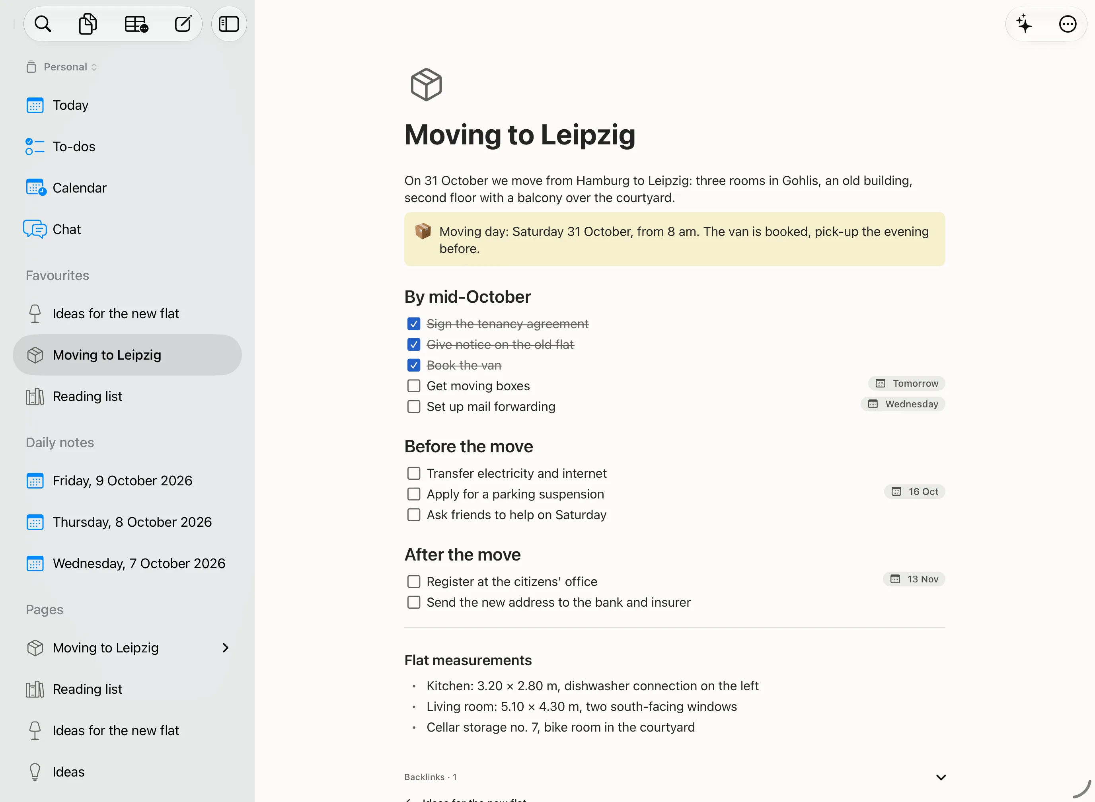The width and height of the screenshot is (1095, 802).
Task: Select Moving to Leipzig in Favourites
Action: (x=127, y=355)
